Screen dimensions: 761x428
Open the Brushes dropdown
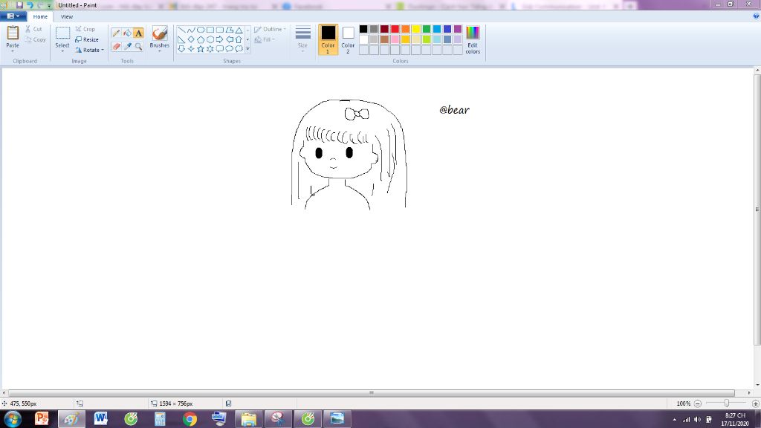[x=160, y=51]
